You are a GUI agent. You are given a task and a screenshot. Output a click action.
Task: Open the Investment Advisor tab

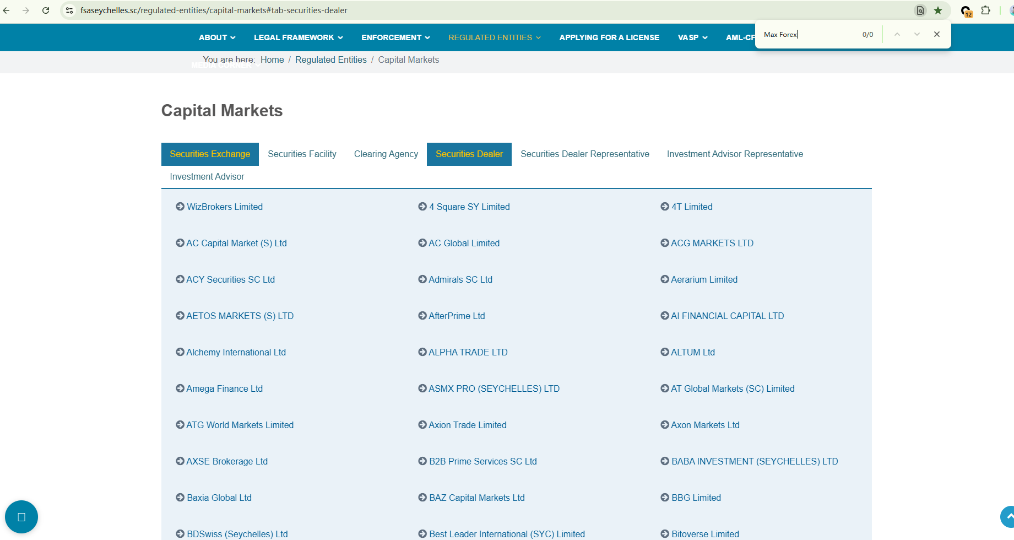(207, 177)
